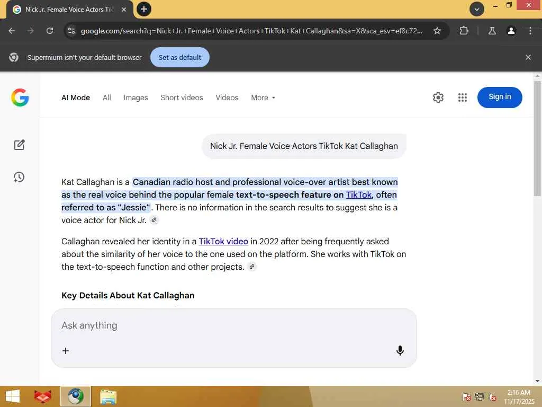The image size is (542, 407).
Task: Open the Windows Start menu
Action: click(13, 396)
